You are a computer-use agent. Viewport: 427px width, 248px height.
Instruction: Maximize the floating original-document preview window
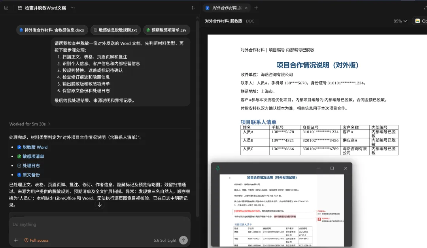click(332, 168)
